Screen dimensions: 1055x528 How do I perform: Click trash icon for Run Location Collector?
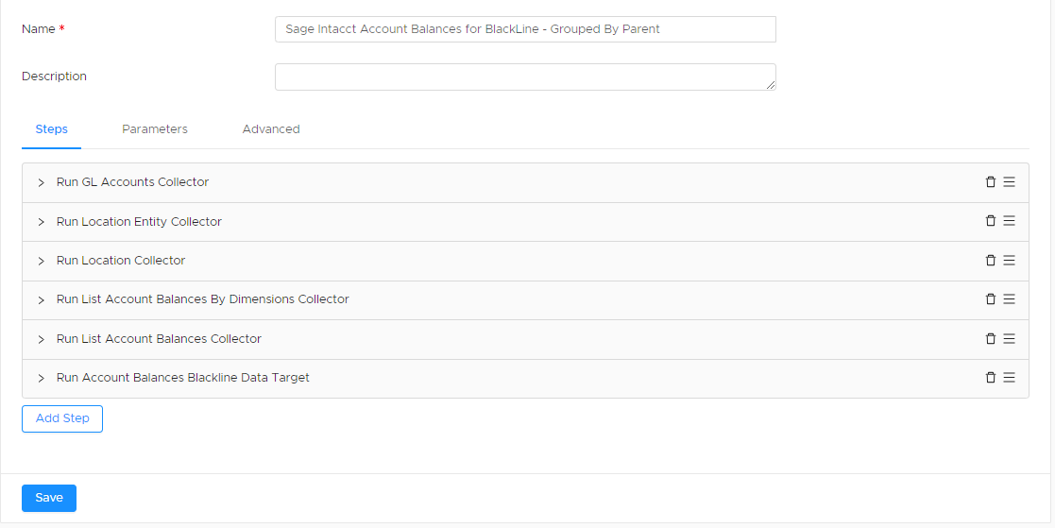990,261
